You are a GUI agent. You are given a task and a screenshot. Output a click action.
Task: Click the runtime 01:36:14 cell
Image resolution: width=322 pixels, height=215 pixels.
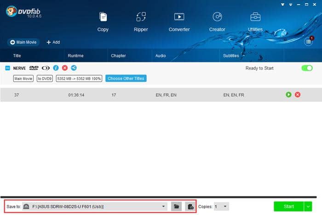(76, 95)
